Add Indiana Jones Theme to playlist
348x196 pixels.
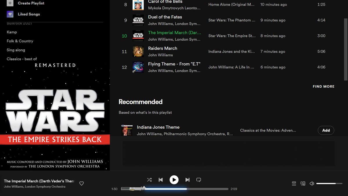tap(326, 130)
